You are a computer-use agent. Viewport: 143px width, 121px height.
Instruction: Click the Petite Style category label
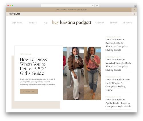point(25,54)
